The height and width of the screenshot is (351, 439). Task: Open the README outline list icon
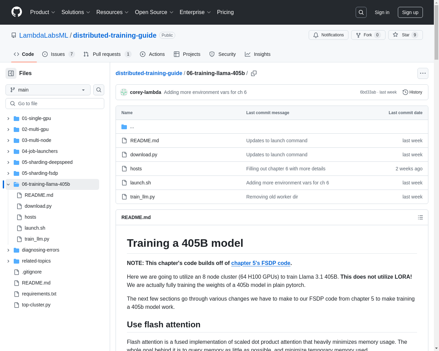click(x=420, y=217)
